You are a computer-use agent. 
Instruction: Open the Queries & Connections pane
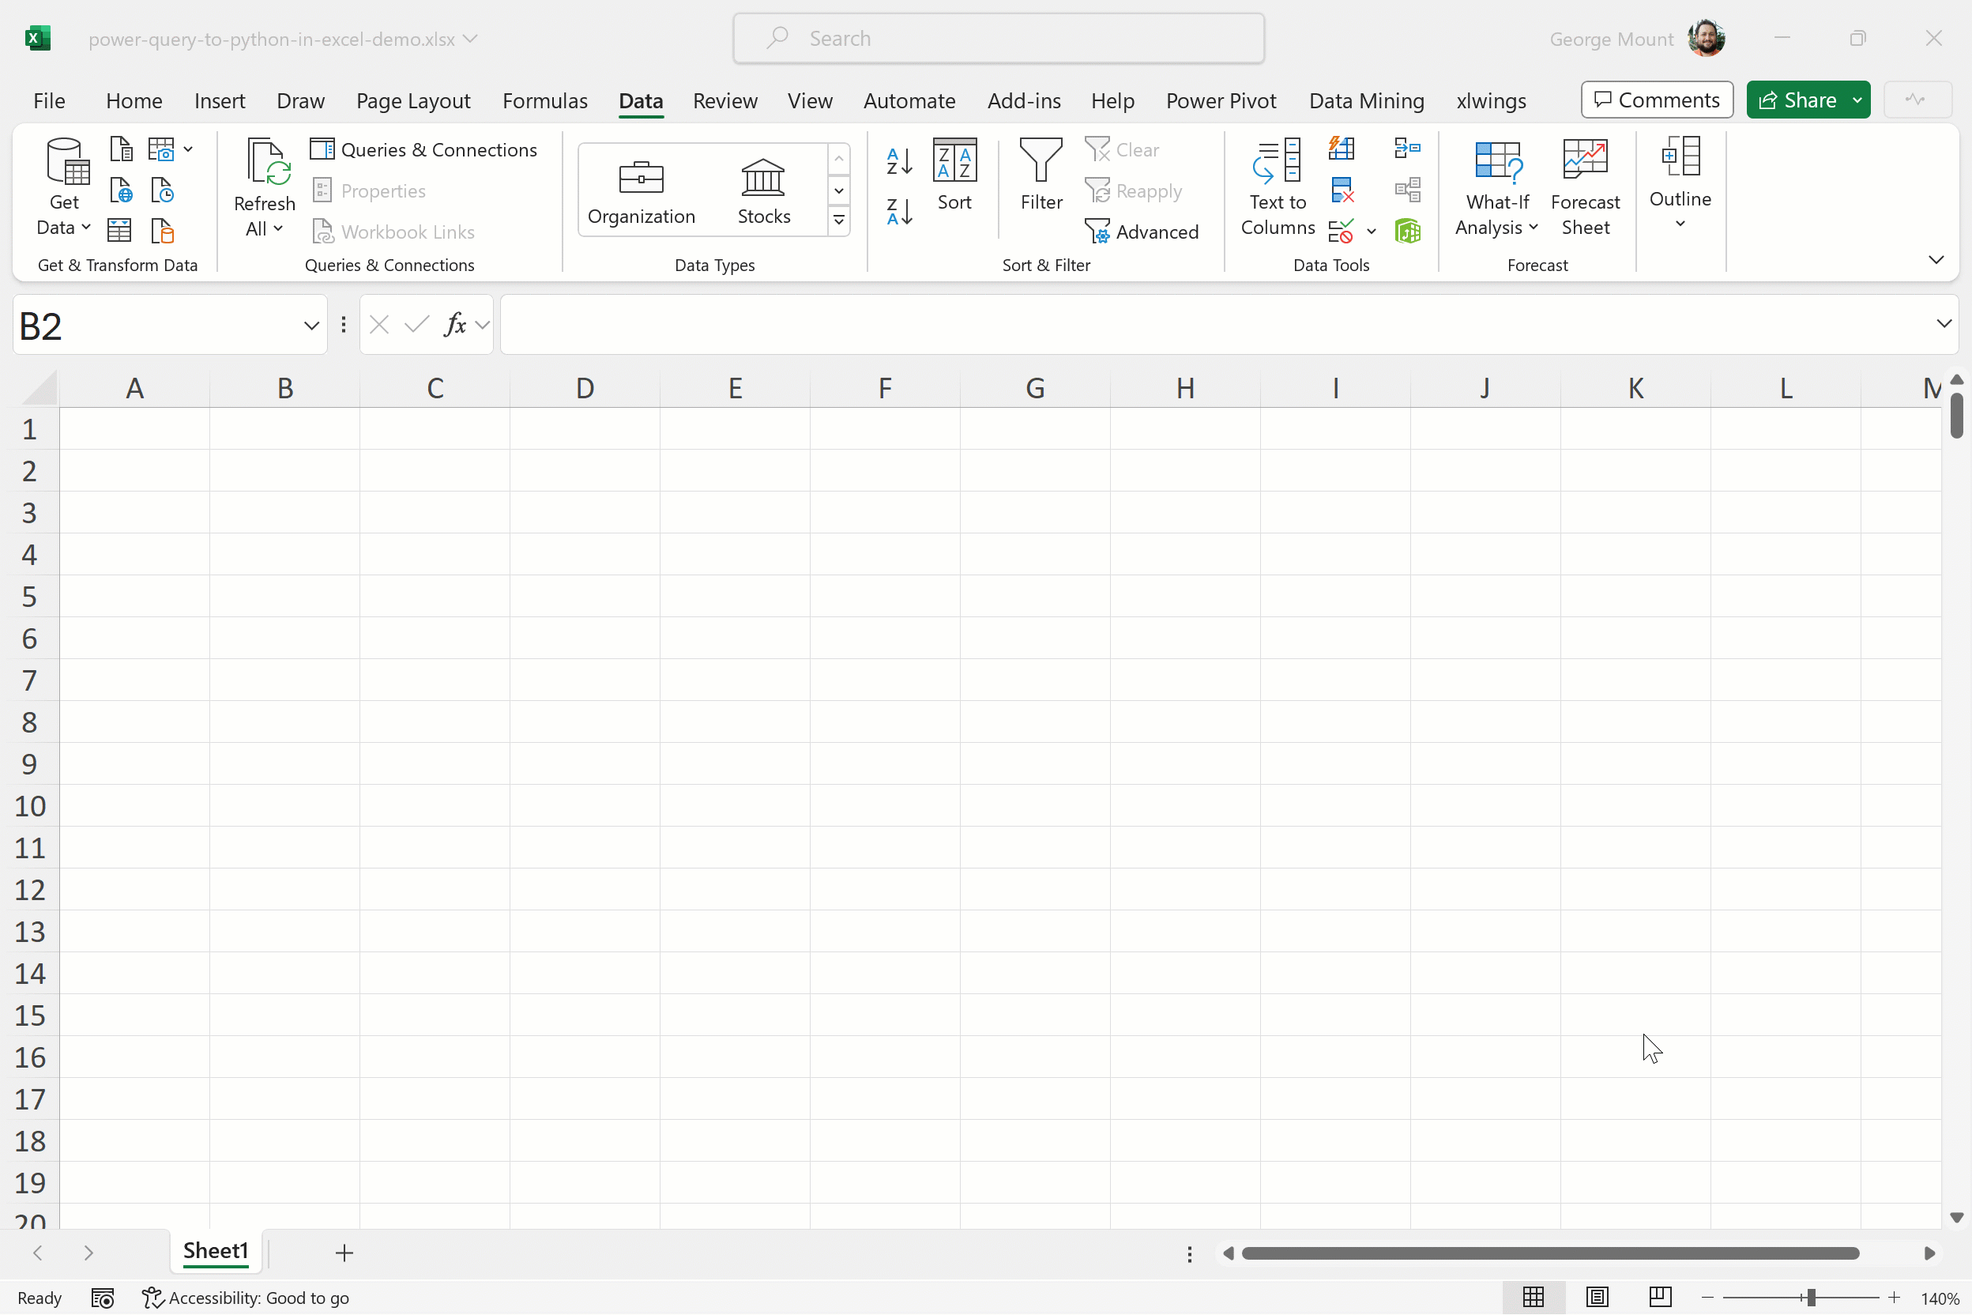pyautogui.click(x=423, y=149)
